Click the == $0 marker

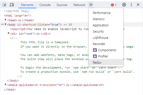[68, 25]
